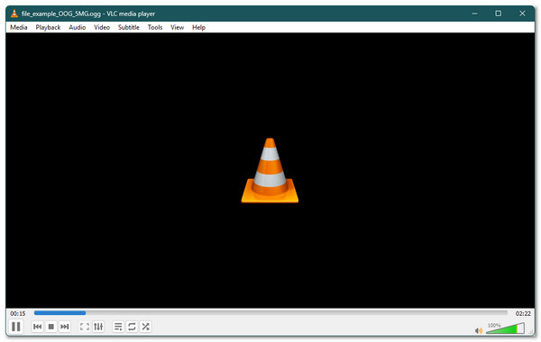Click the volume slider bar
Screen dimensions: 541x342
click(505, 328)
